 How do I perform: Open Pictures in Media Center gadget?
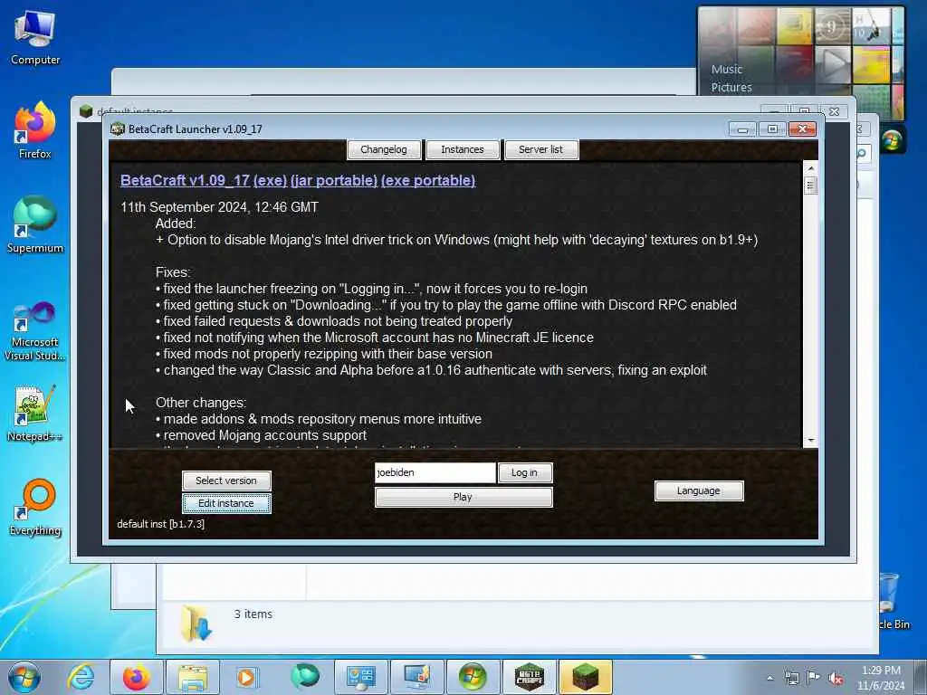pos(731,88)
